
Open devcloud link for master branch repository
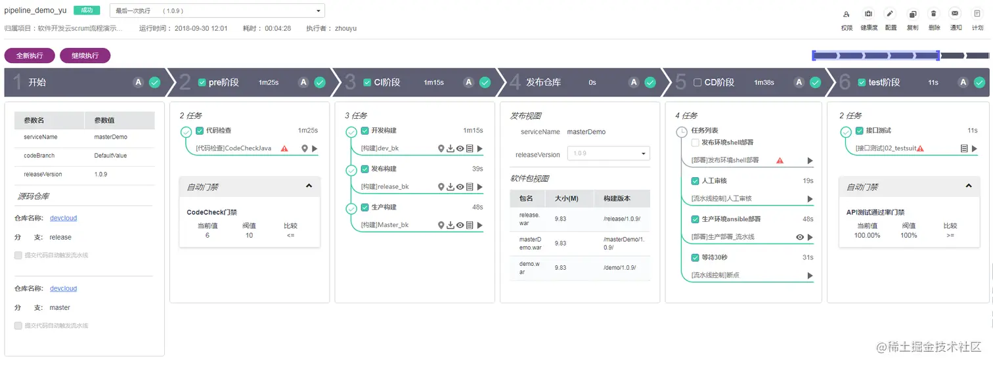point(63,288)
